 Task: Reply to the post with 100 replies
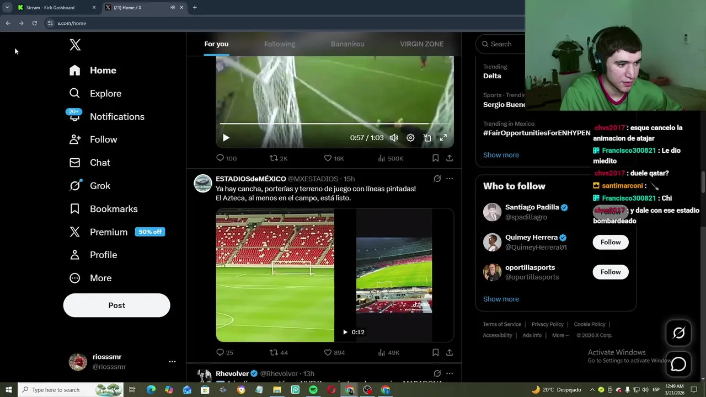pos(226,158)
